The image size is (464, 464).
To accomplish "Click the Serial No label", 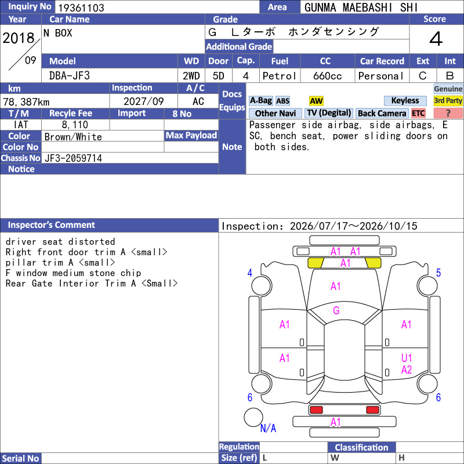I will click(20, 458).
